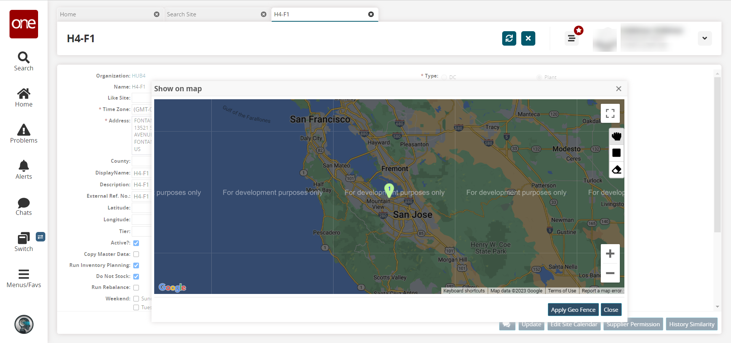Open Chats in the sidebar
The image size is (731, 343).
click(x=24, y=206)
